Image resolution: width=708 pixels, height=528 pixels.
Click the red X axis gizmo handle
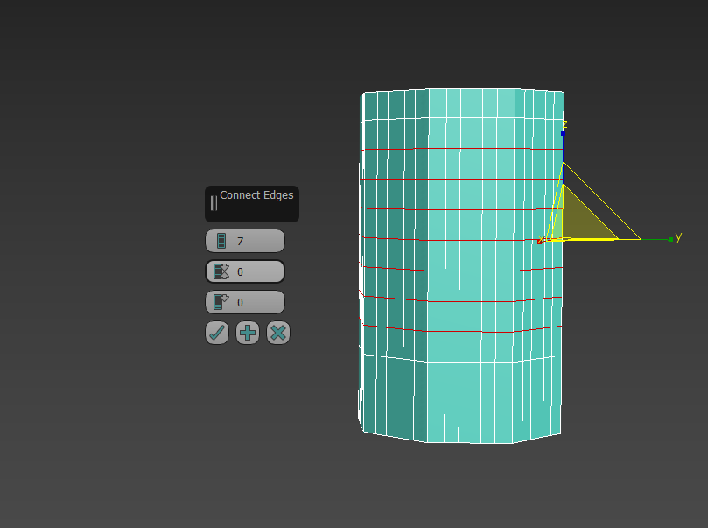(540, 242)
